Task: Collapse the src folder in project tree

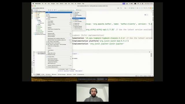Action: [x=35, y=19]
